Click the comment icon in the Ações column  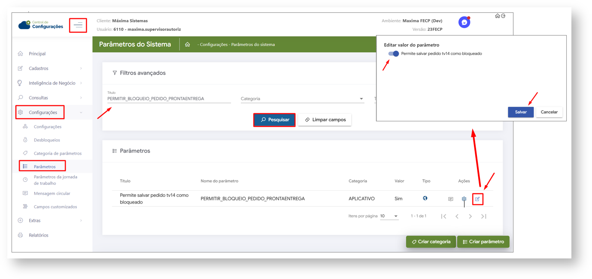click(450, 199)
